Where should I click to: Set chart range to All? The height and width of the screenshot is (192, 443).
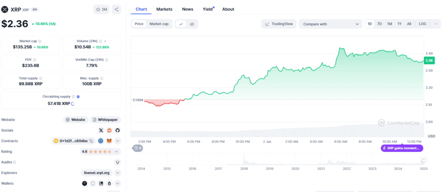[409, 24]
